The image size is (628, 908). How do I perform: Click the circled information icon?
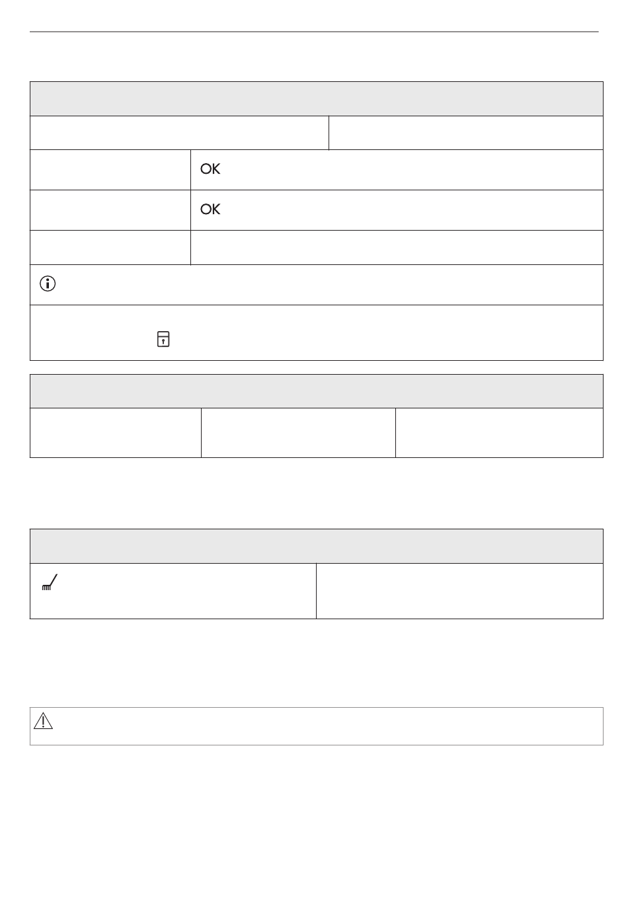tap(48, 284)
